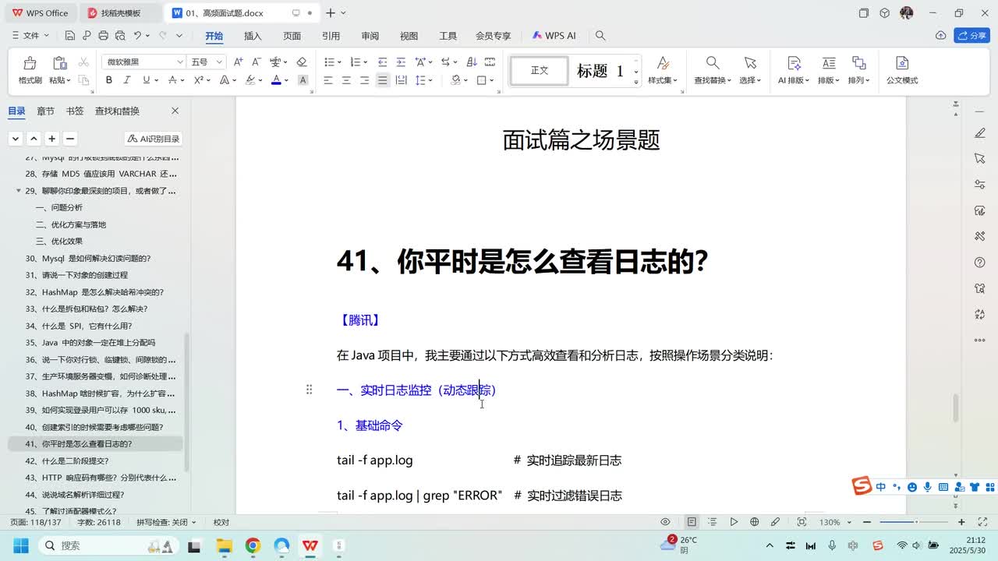
Task: Toggle Bold formatting
Action: pyautogui.click(x=109, y=80)
